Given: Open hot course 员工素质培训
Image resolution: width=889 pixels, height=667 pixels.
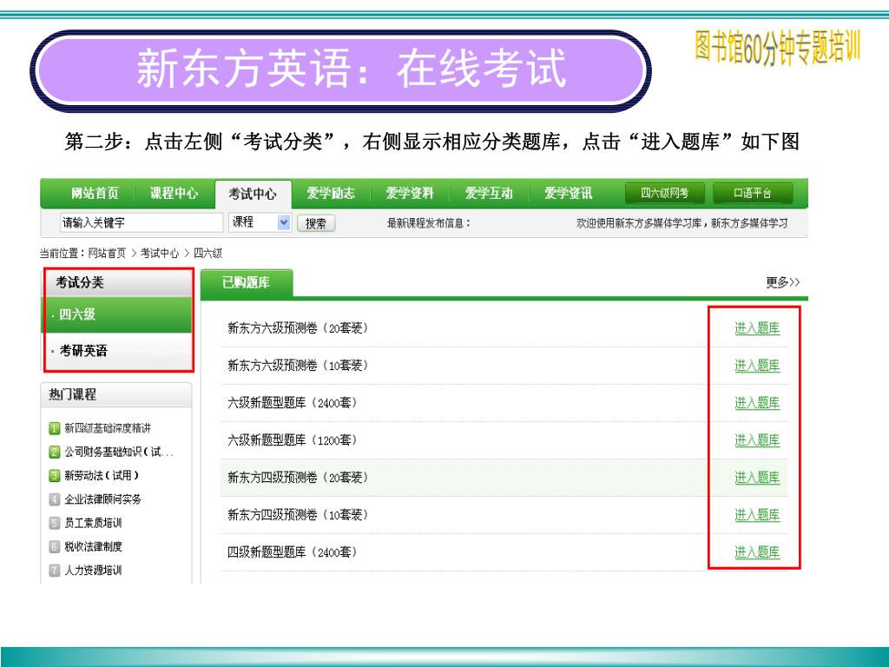Looking at the screenshot, I should pos(93,523).
